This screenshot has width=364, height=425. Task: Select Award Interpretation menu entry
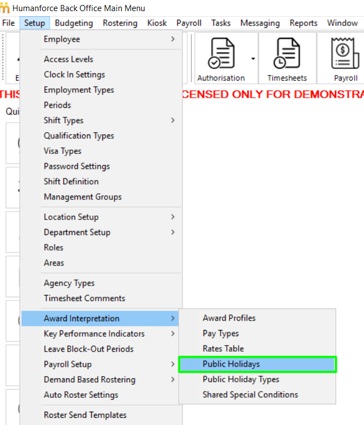point(100,318)
